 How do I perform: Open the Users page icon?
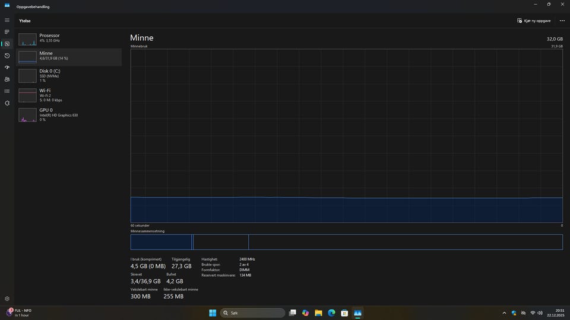[x=7, y=79]
